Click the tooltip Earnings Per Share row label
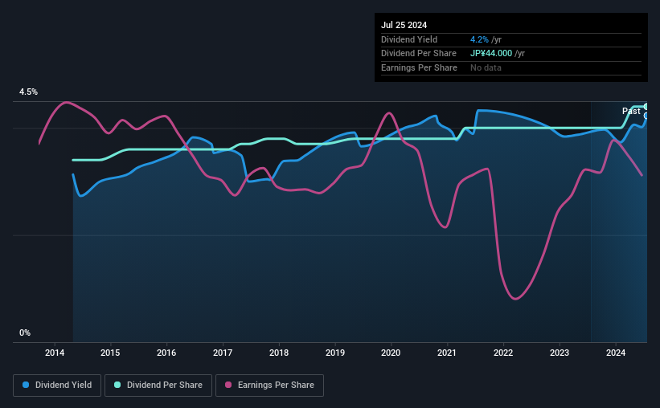The image size is (660, 408). [420, 67]
